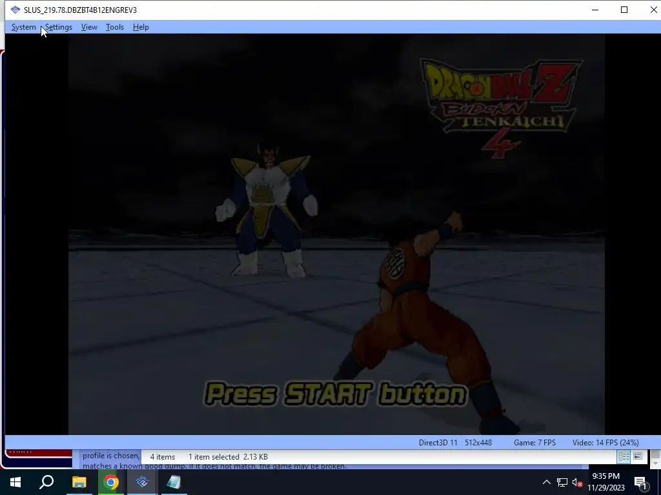Click '1 item selected 2.13 KB' text
The image size is (661, 495).
228,457
